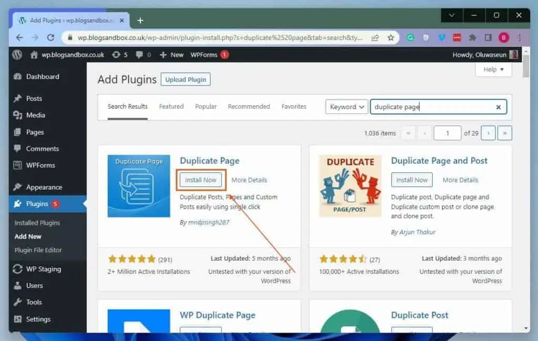Click the WP Staging refresh icon in sidebar
Viewport: 538px width, 341px height.
(18, 269)
